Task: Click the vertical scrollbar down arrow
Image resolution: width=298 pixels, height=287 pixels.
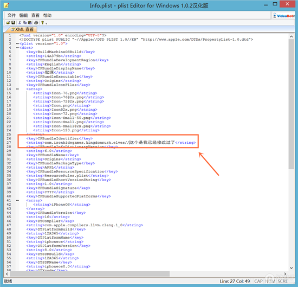Action: coord(291,268)
